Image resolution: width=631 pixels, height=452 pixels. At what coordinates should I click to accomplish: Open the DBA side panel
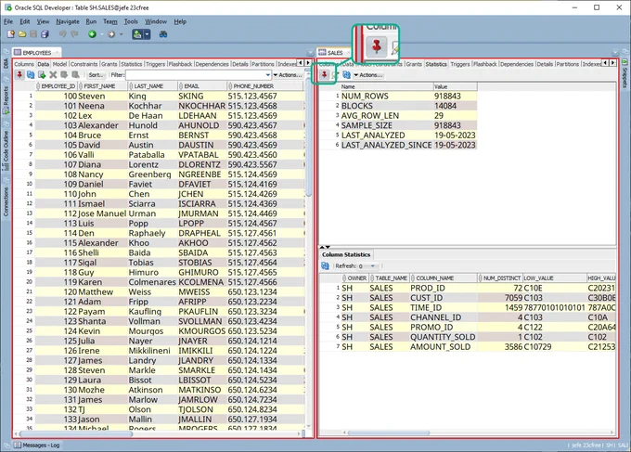(6, 64)
